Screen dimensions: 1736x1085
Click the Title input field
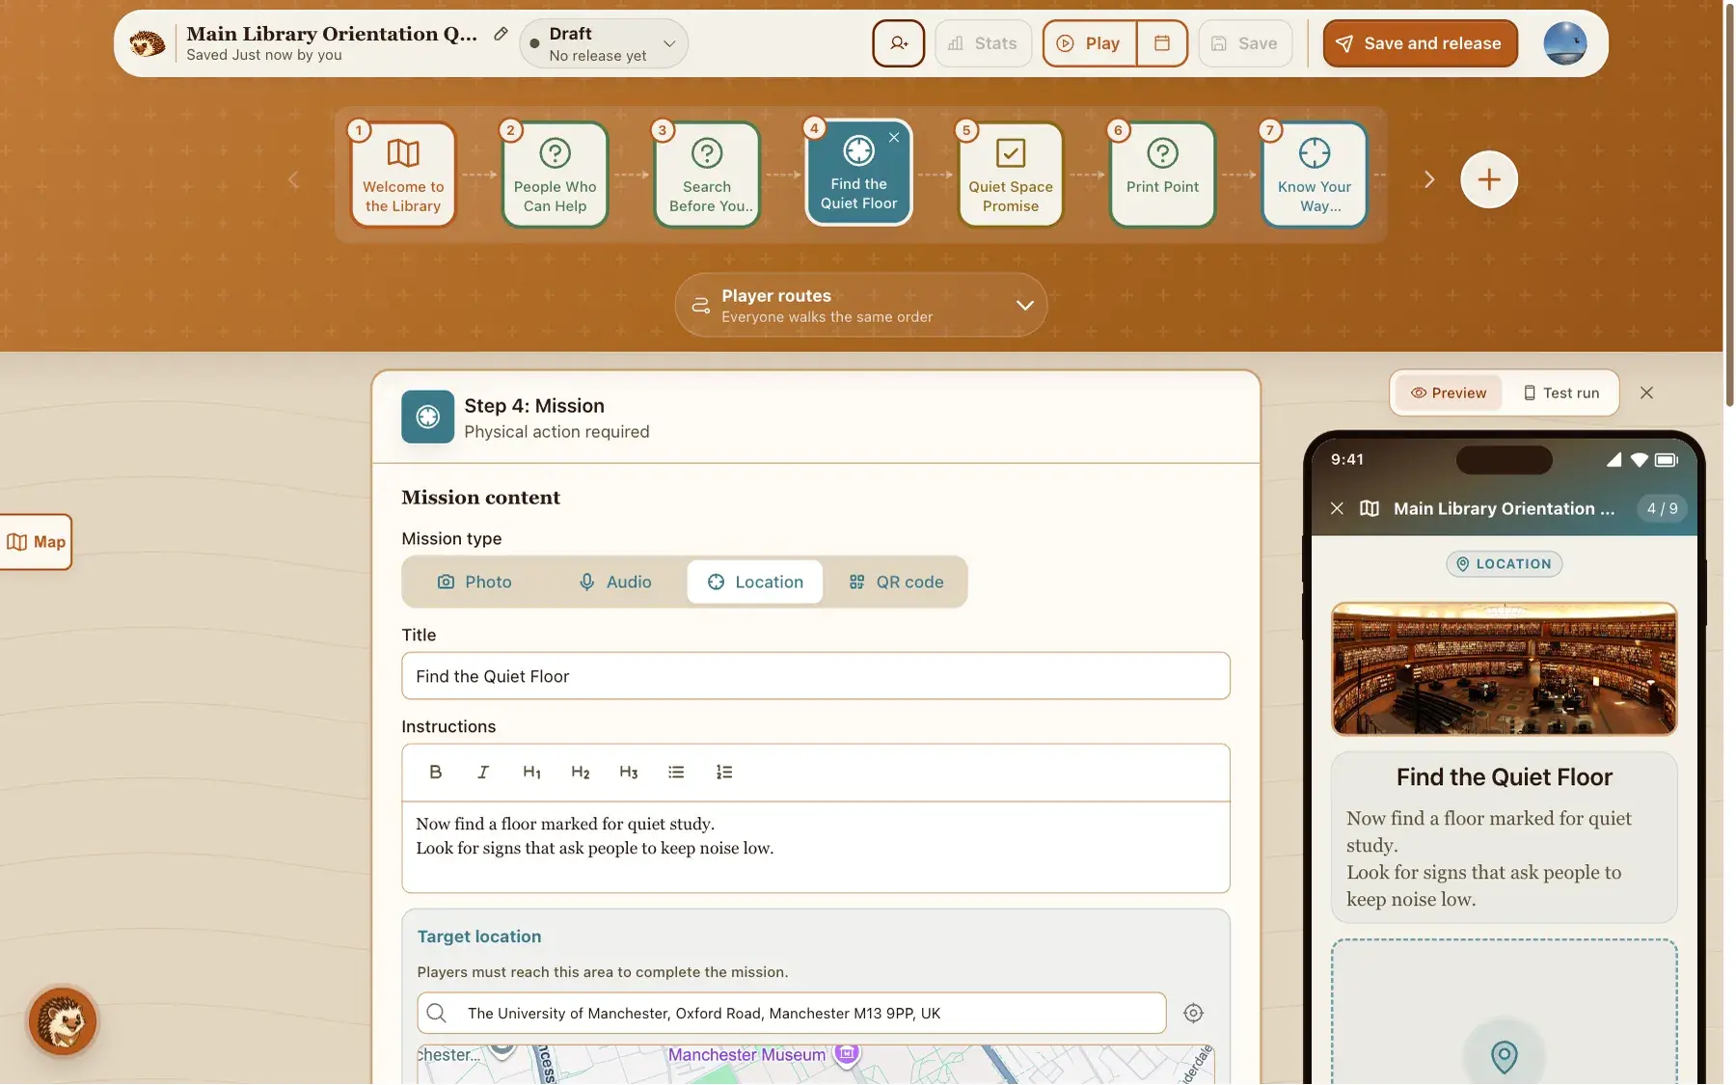816,676
